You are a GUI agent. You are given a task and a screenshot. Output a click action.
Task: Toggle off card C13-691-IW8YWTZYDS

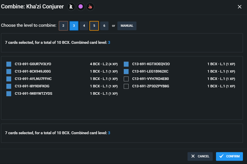pos(9,94)
